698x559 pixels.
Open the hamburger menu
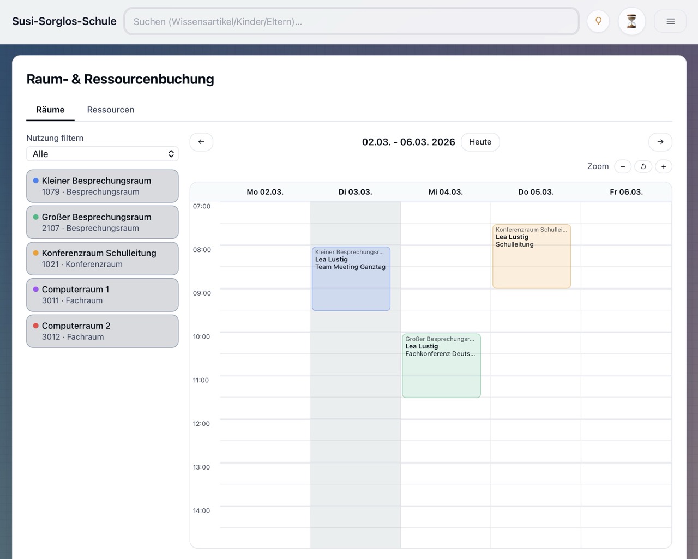[x=670, y=21]
